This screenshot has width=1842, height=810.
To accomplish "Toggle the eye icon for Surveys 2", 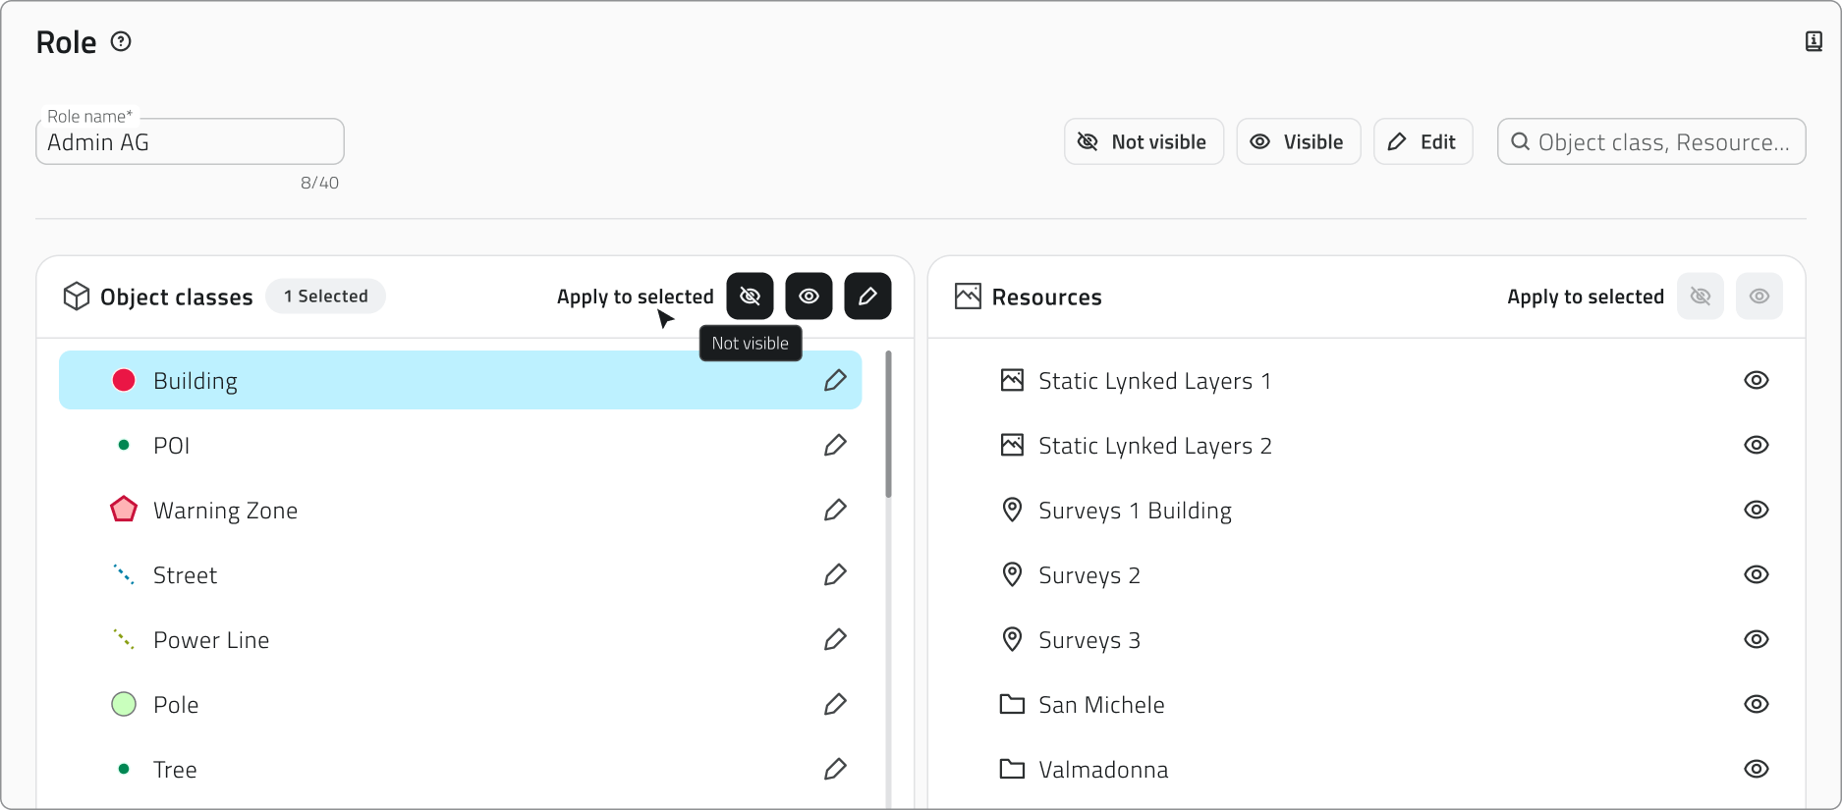I will [1756, 574].
